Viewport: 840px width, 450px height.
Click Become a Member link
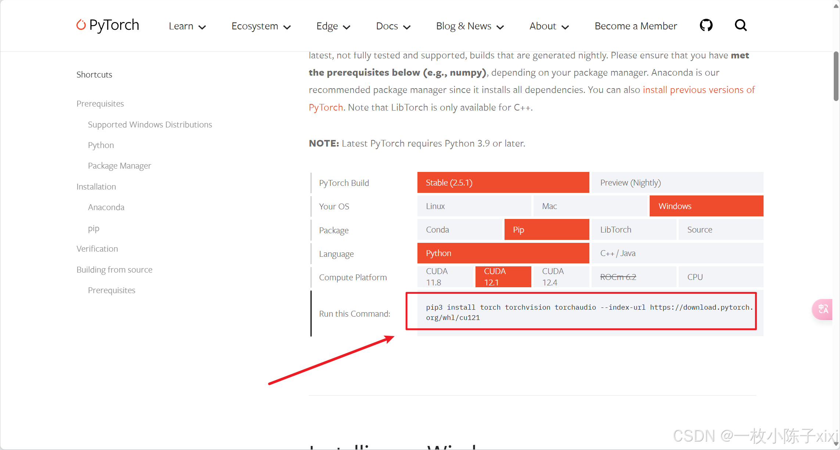pos(635,26)
